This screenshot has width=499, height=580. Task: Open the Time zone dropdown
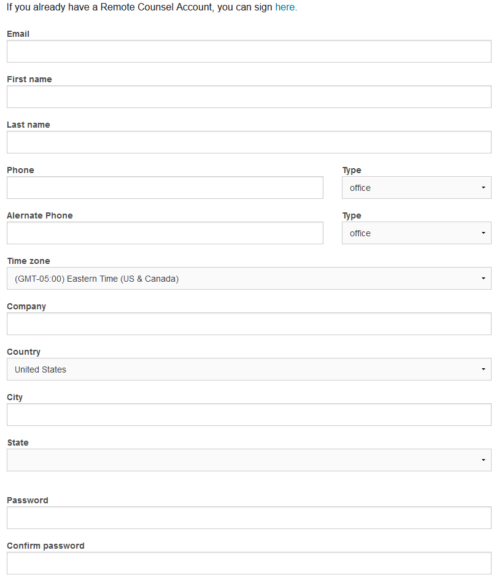pyautogui.click(x=249, y=279)
